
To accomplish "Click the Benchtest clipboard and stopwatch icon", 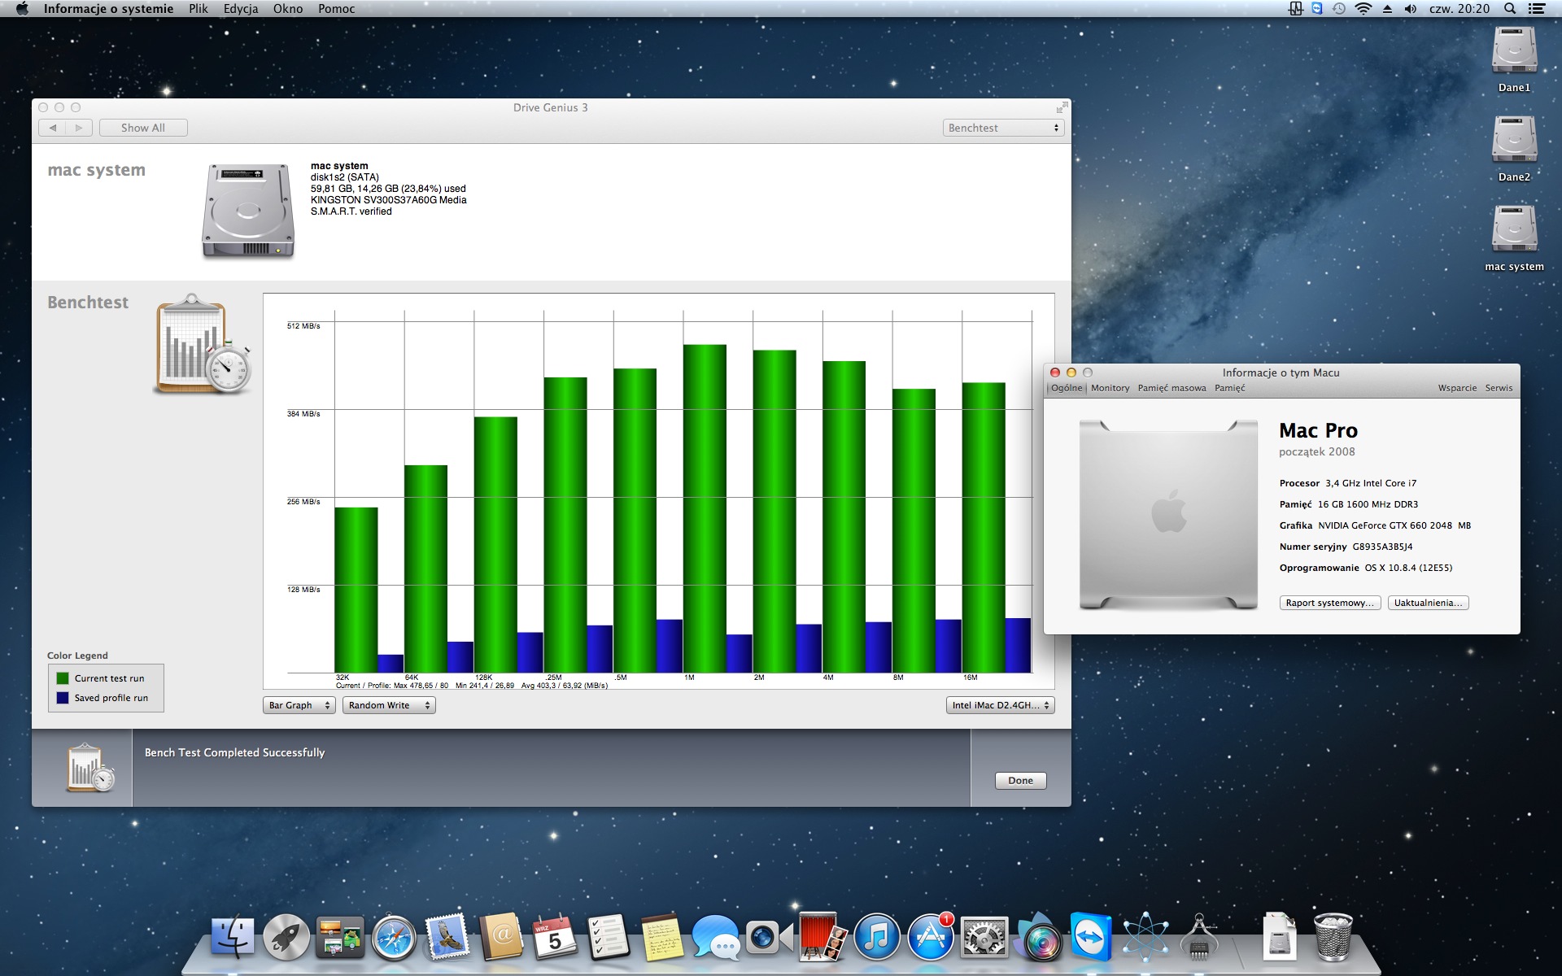I will point(203,344).
